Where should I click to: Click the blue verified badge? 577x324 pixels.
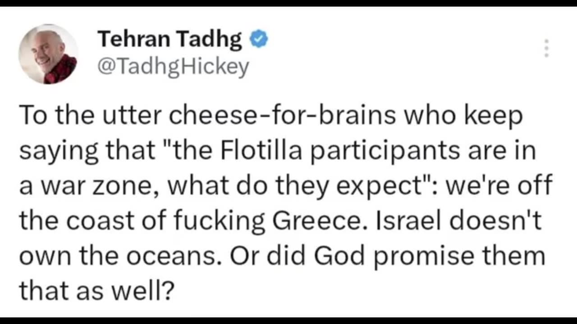click(259, 40)
